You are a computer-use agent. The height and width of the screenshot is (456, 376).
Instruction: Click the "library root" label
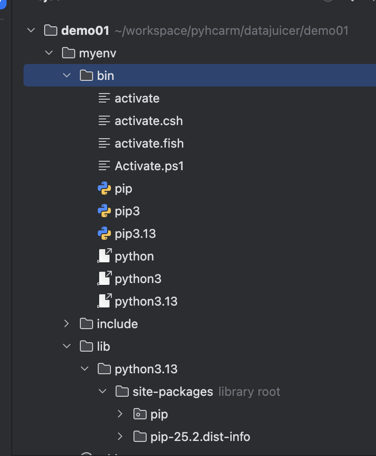[249, 392]
